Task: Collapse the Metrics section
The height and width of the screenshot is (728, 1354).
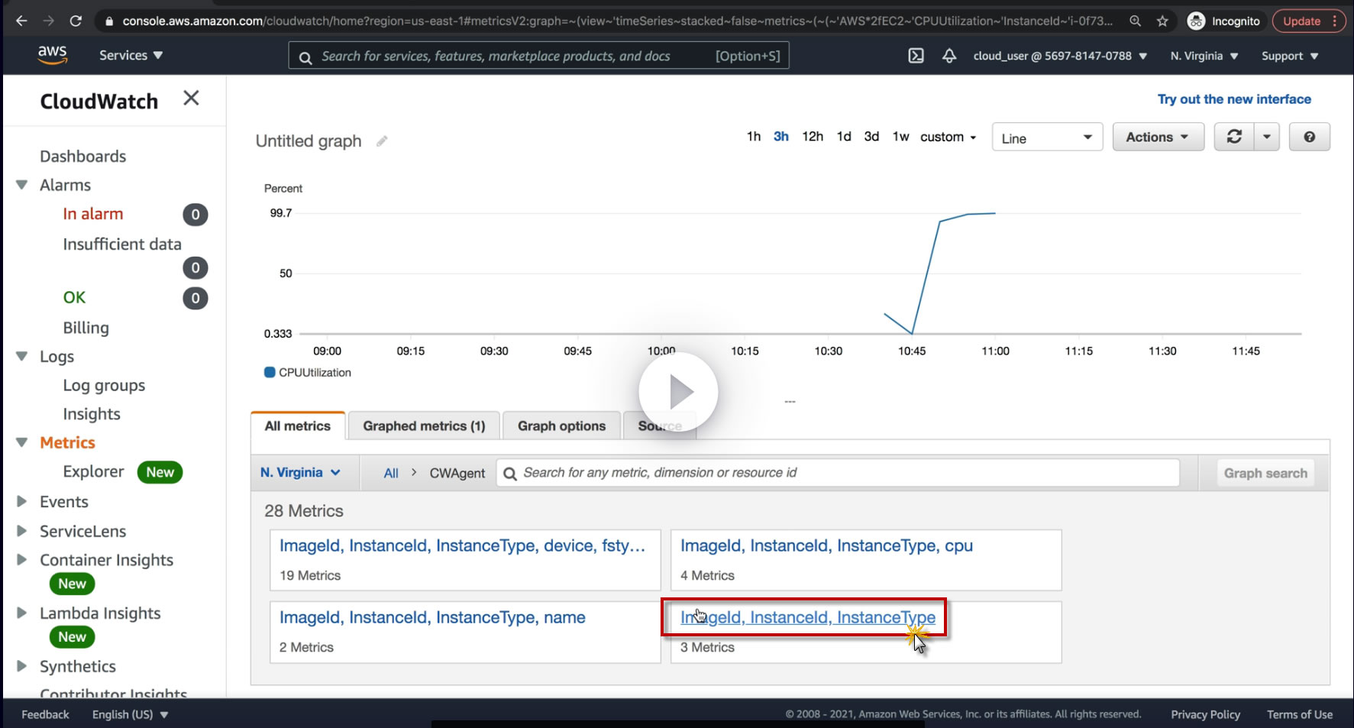Action: [x=21, y=442]
